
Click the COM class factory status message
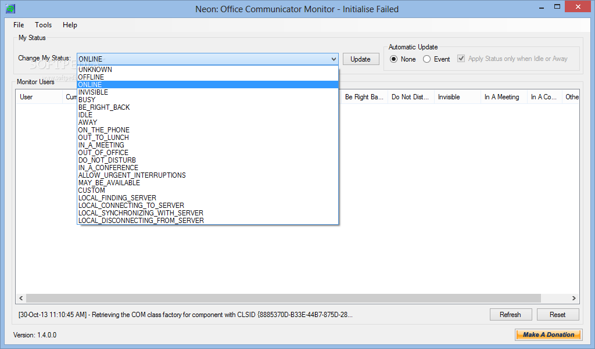tap(185, 315)
